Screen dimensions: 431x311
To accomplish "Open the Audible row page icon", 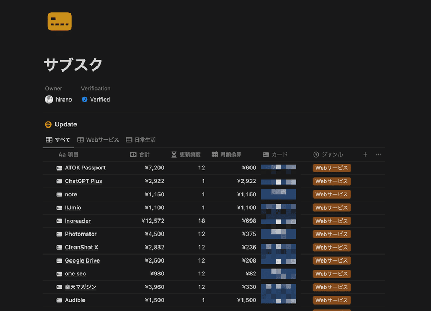I will (x=59, y=300).
